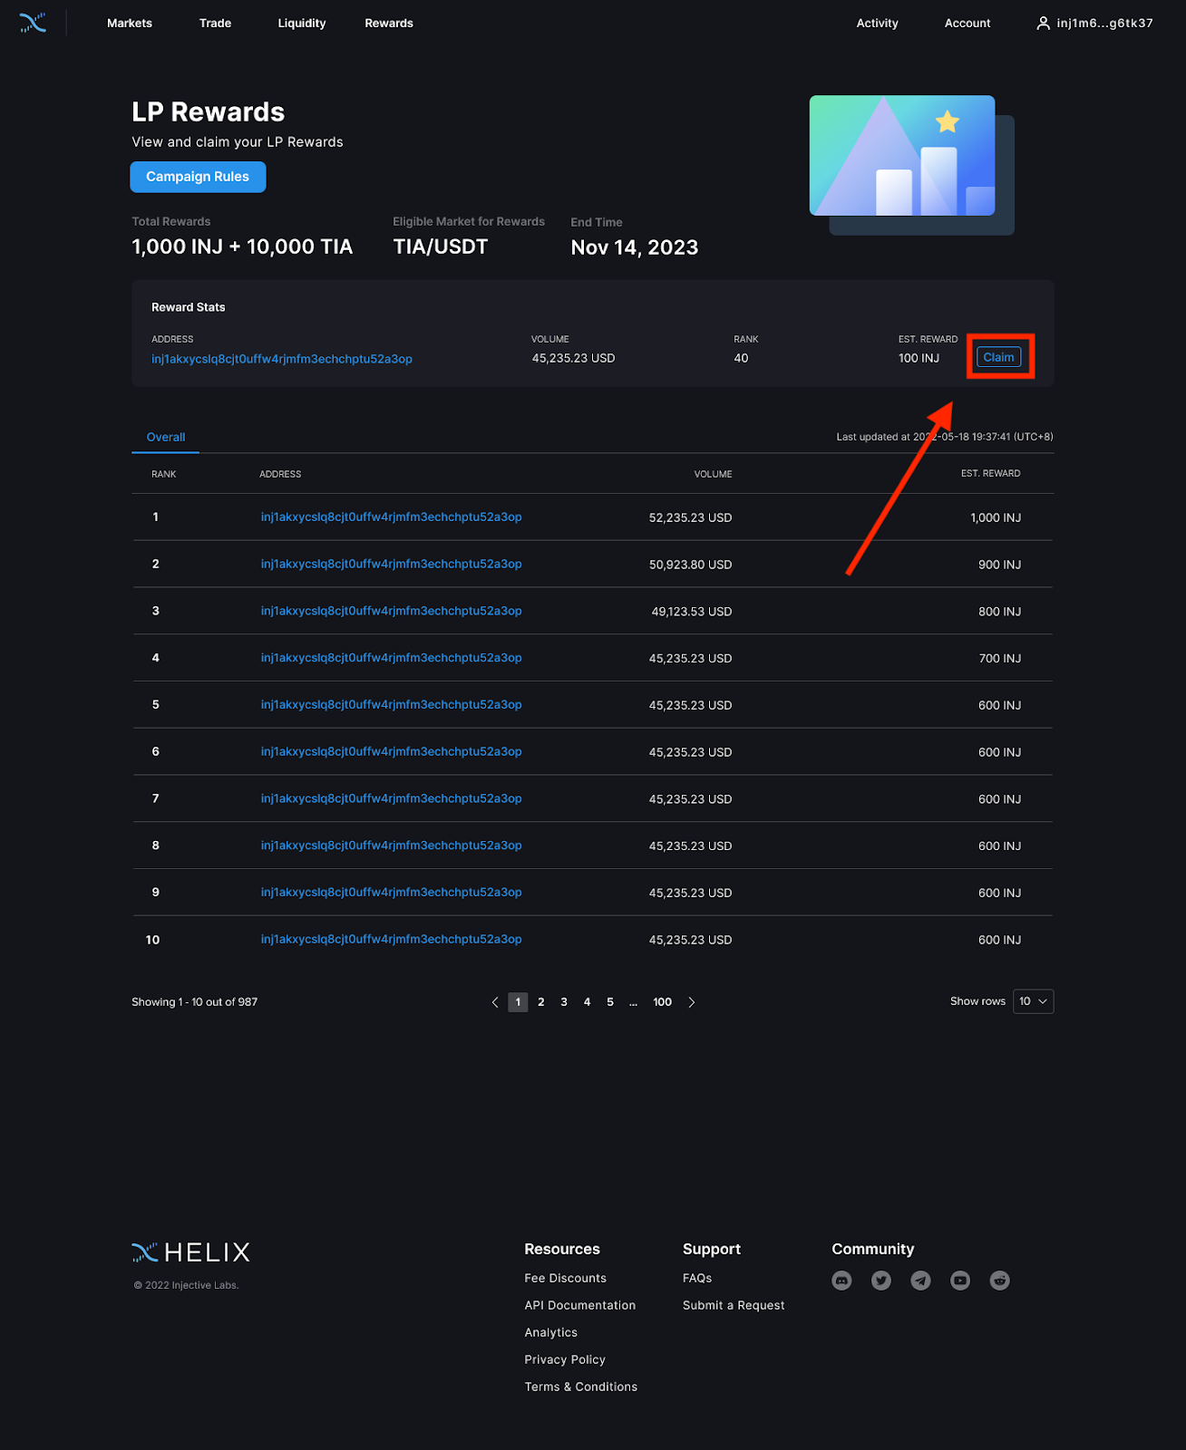Open the FAQs support link
The image size is (1186, 1450).
[697, 1279]
